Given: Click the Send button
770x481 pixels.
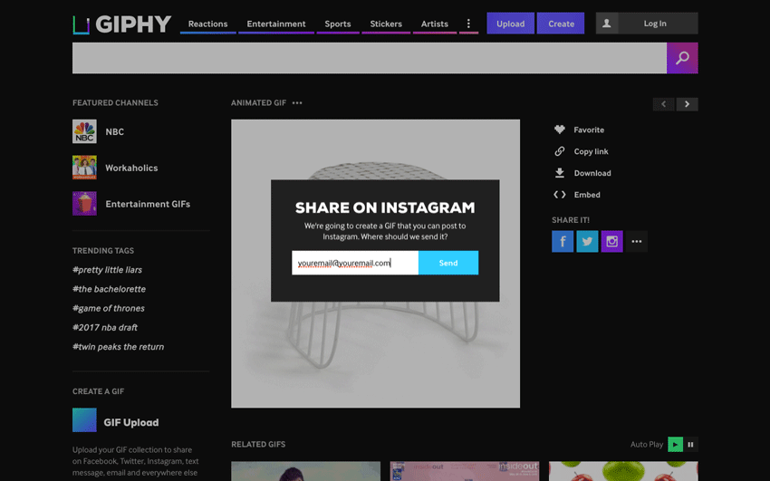Looking at the screenshot, I should [448, 263].
